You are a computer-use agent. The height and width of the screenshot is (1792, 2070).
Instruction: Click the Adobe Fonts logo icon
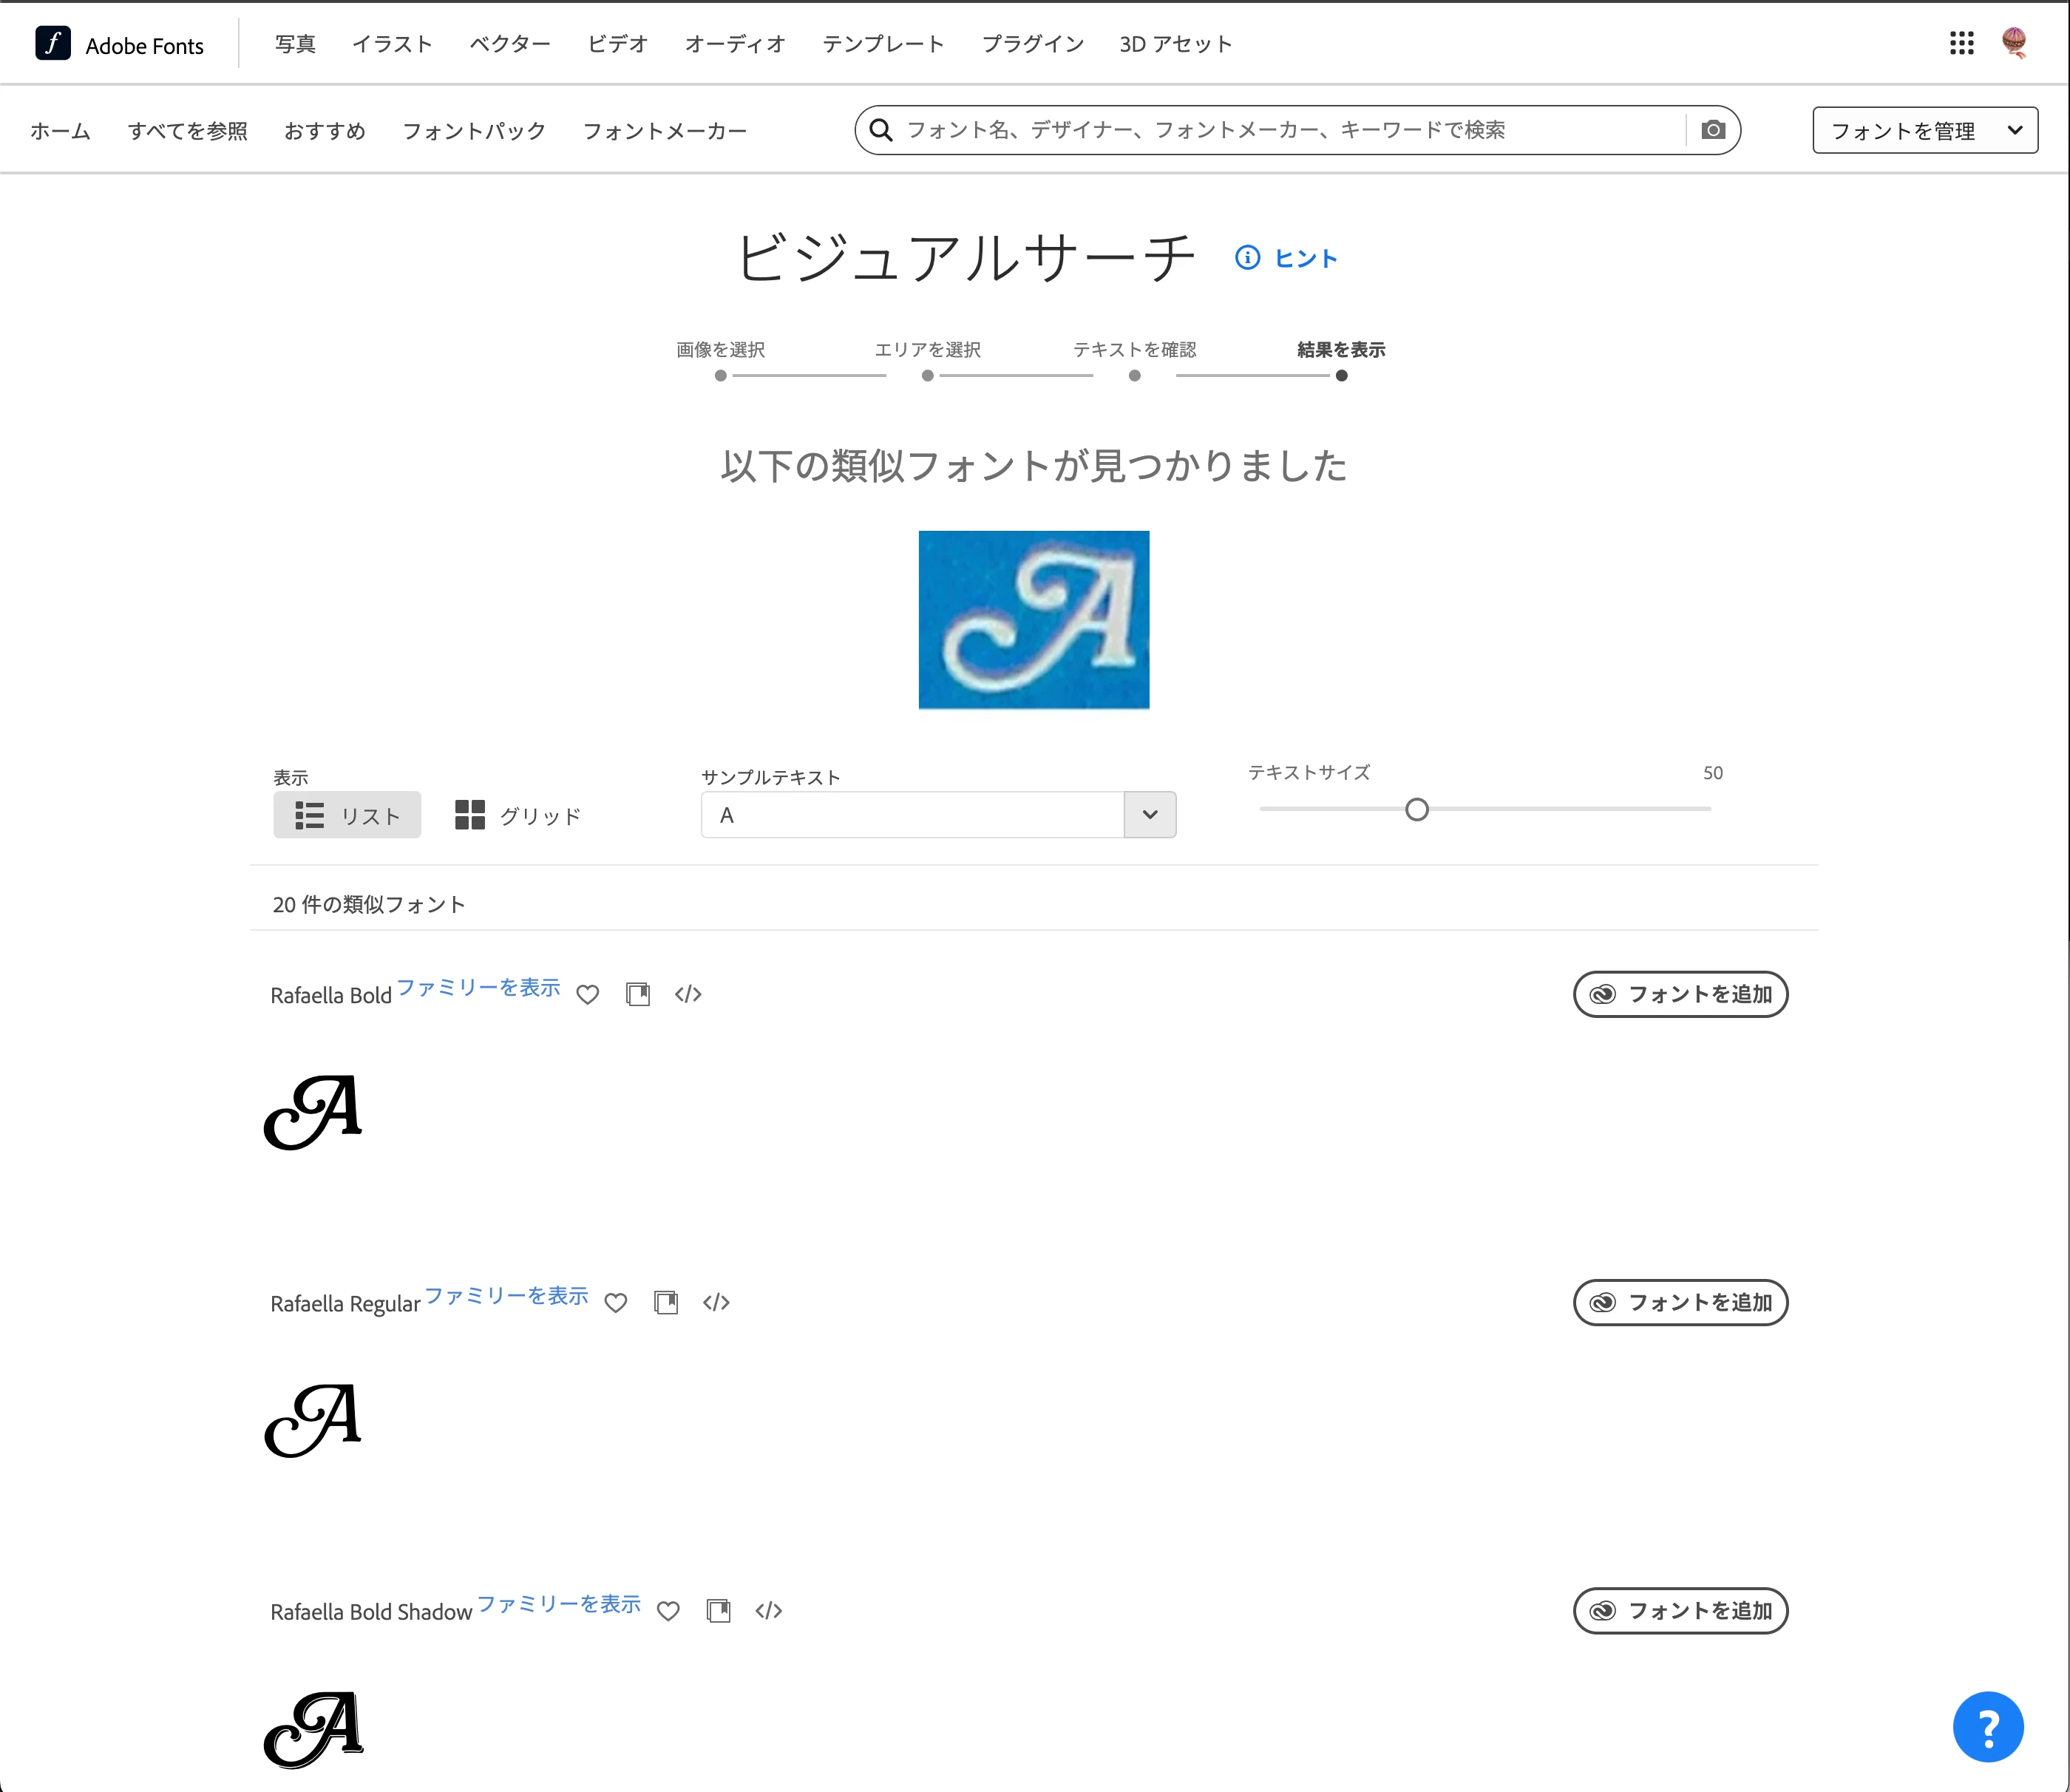point(53,43)
